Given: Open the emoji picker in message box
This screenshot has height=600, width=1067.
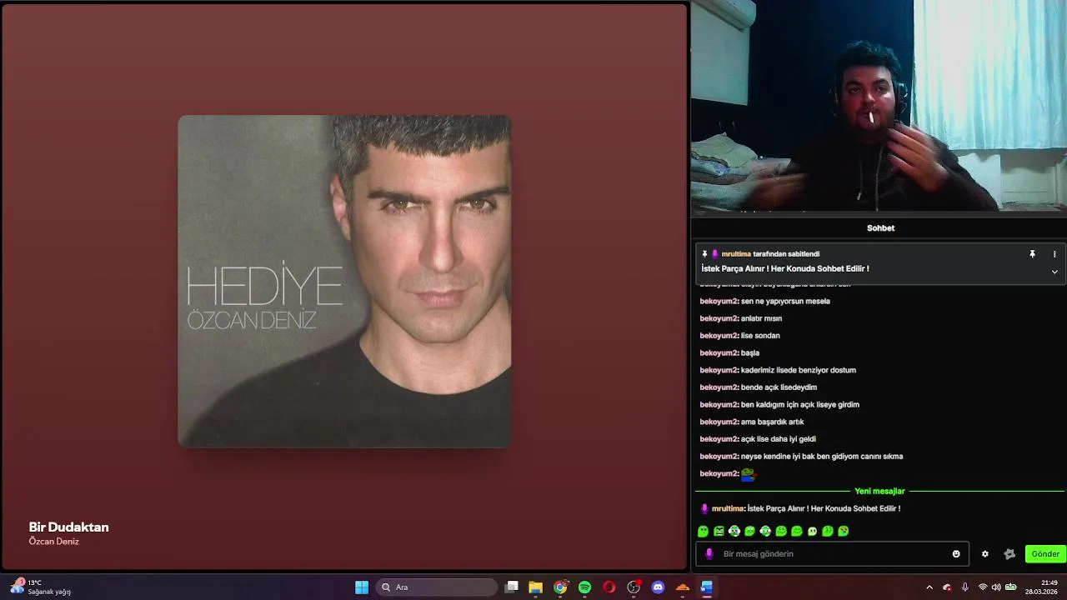Looking at the screenshot, I should coord(956,554).
